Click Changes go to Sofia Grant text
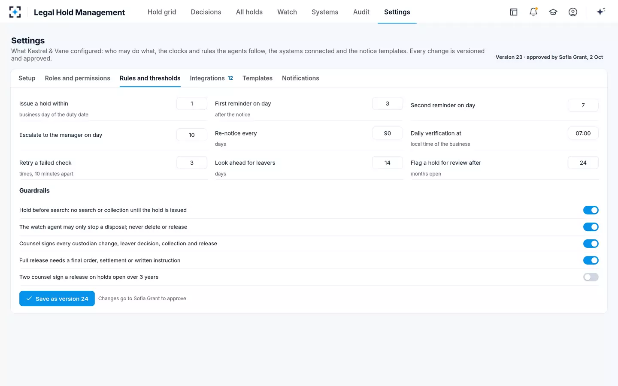Screen dimensions: 618x386 click(142, 299)
